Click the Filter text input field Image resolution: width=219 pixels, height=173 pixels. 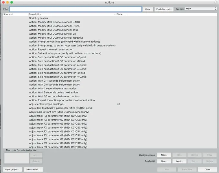(76, 9)
